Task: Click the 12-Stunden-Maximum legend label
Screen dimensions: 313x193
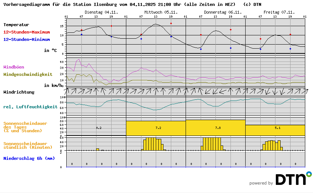Action: (27, 32)
